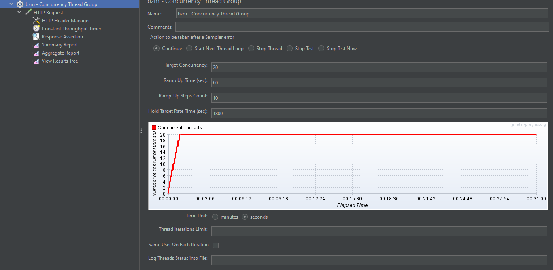Click the Aggregate Report chart icon
Viewport: 553px width, 270px height.
(36, 53)
